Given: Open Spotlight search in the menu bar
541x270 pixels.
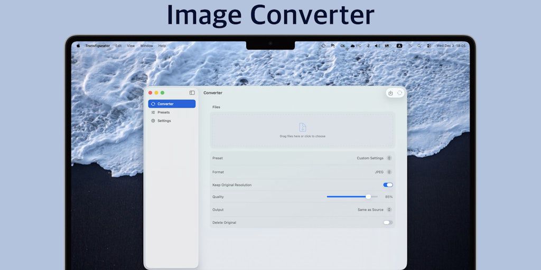Looking at the screenshot, I should click(x=419, y=46).
